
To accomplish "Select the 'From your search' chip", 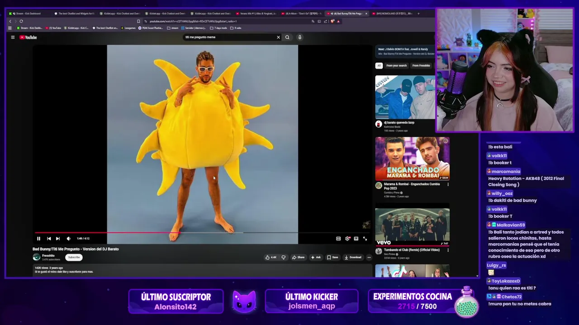I will tap(396, 65).
